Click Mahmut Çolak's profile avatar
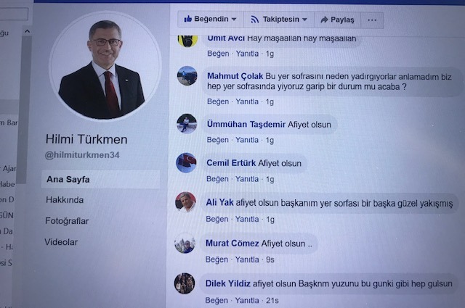 (x=187, y=76)
